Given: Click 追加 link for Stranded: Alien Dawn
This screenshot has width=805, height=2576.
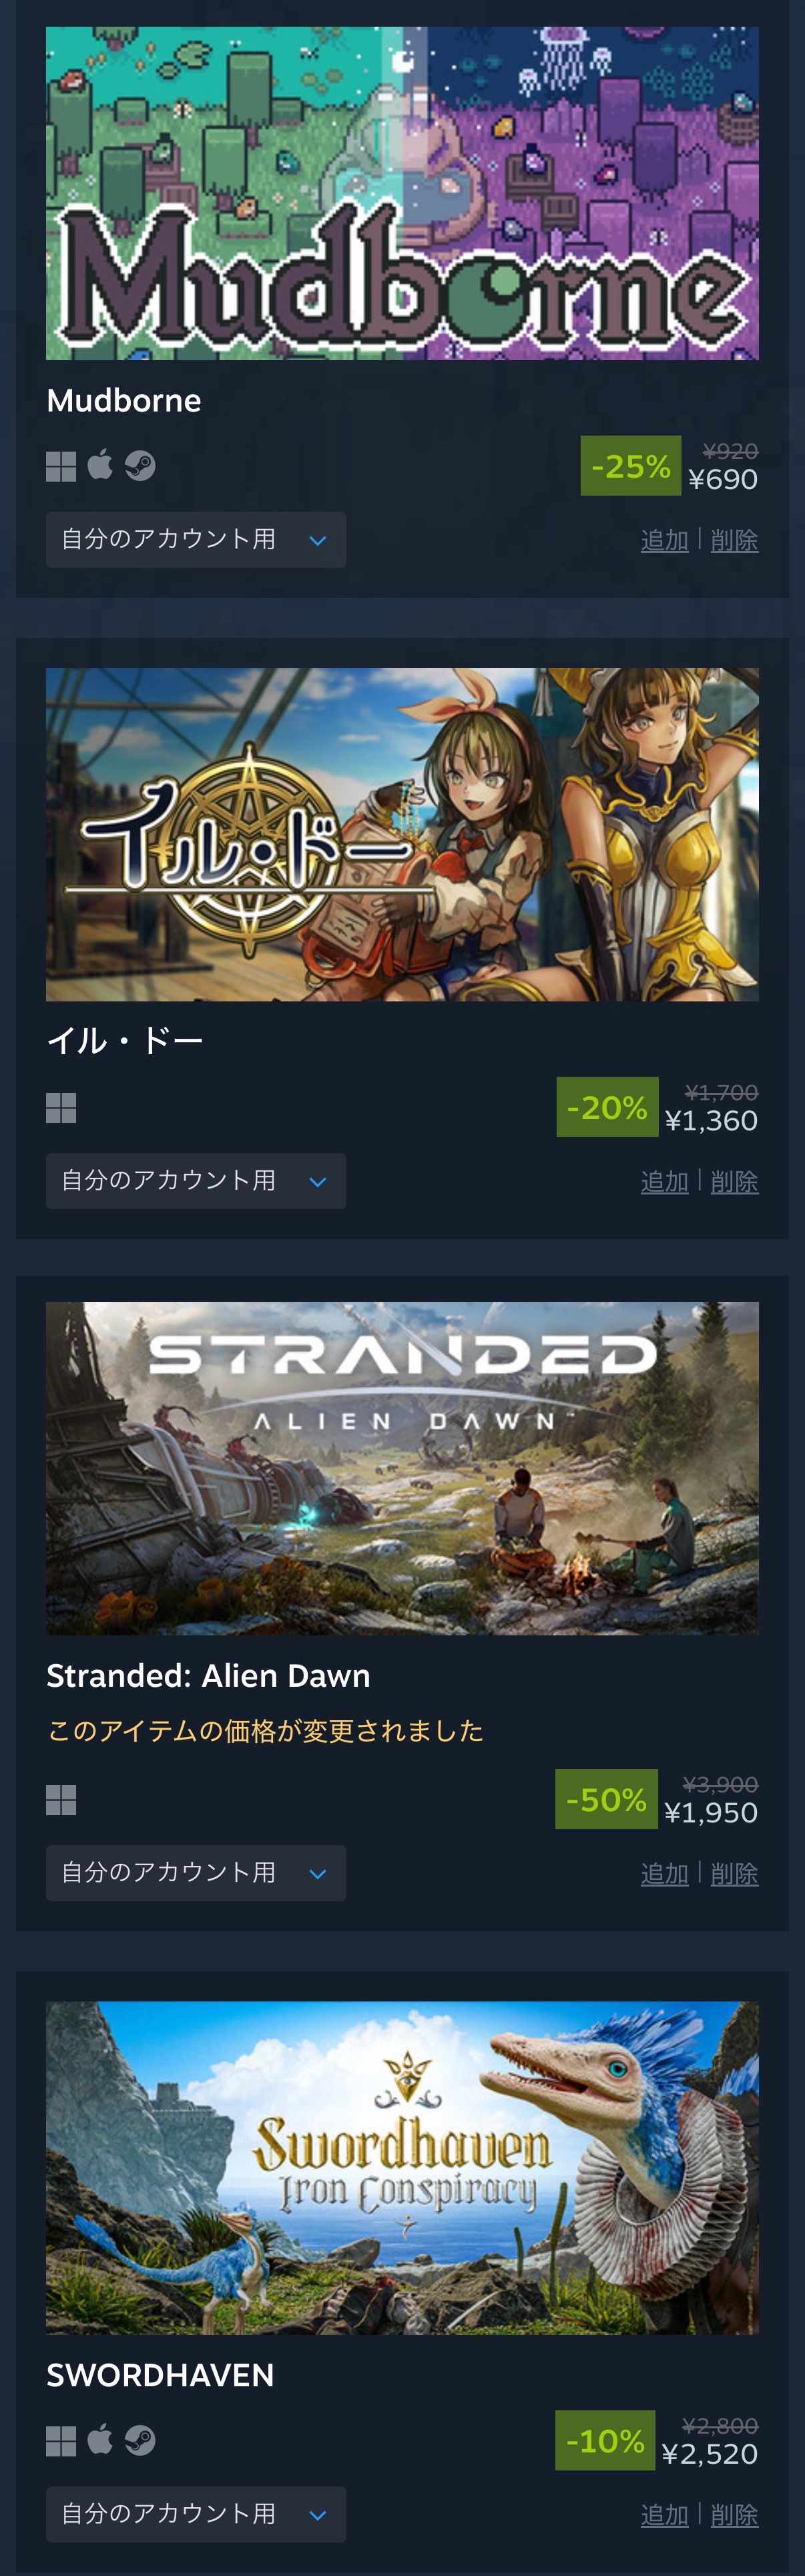Looking at the screenshot, I should pos(664,1874).
